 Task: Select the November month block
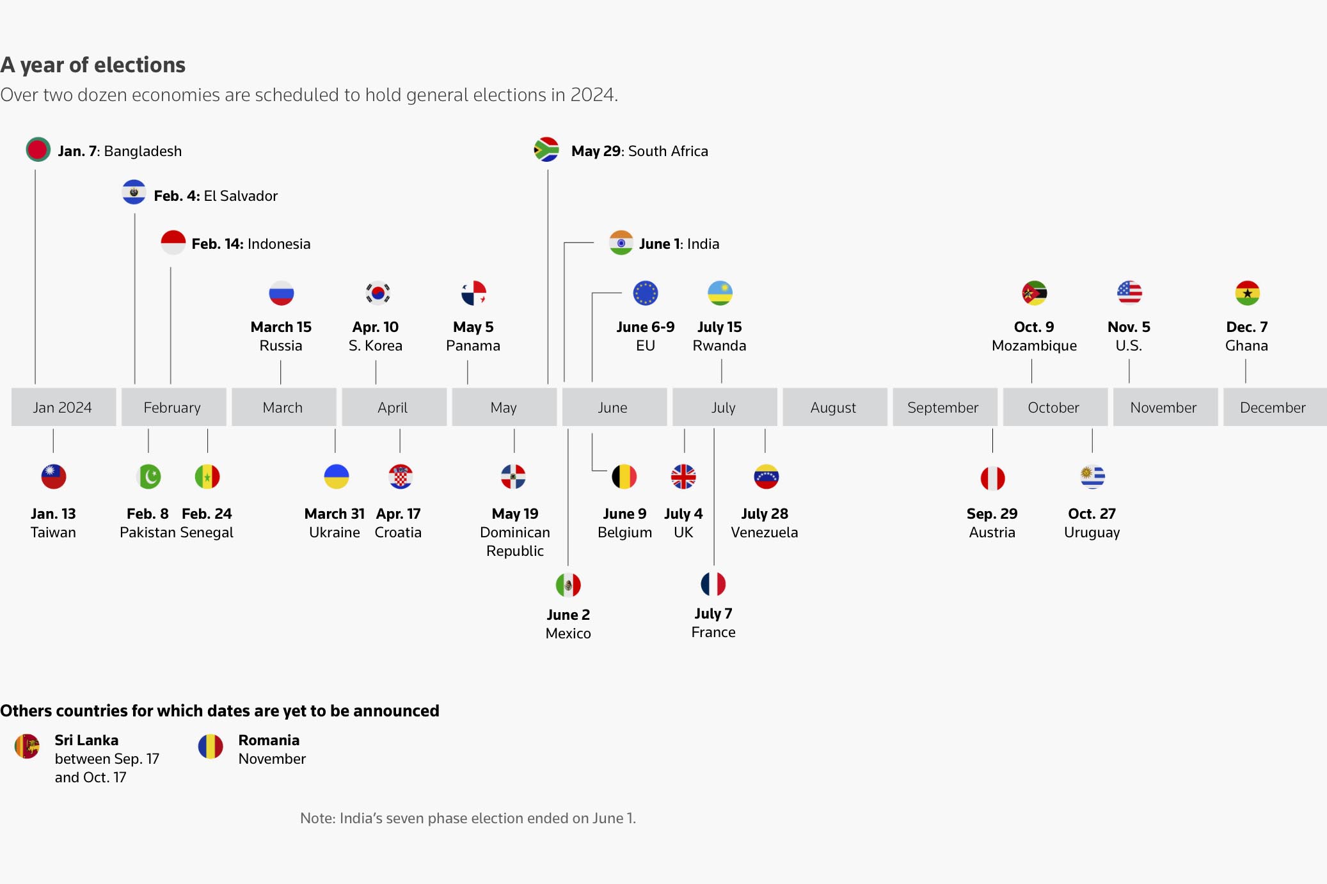(x=1164, y=407)
